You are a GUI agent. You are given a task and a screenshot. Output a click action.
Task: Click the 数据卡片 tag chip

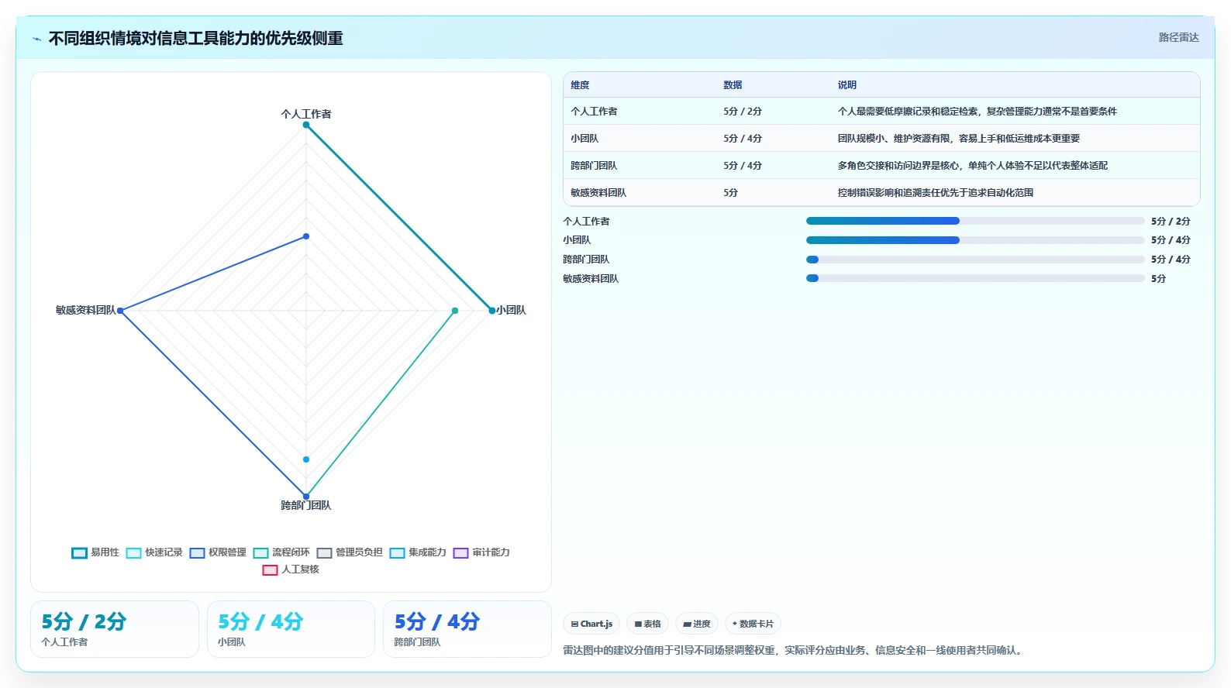[x=753, y=624]
